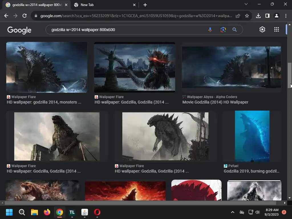This screenshot has width=292, height=219.
Task: Open a new tab with the plus button
Action: pyautogui.click(x=145, y=5)
